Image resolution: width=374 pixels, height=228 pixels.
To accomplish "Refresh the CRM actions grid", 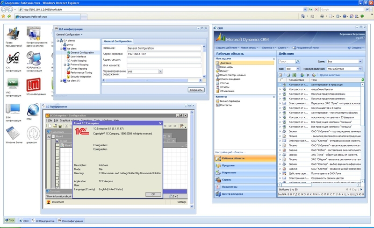I will point(363,80).
